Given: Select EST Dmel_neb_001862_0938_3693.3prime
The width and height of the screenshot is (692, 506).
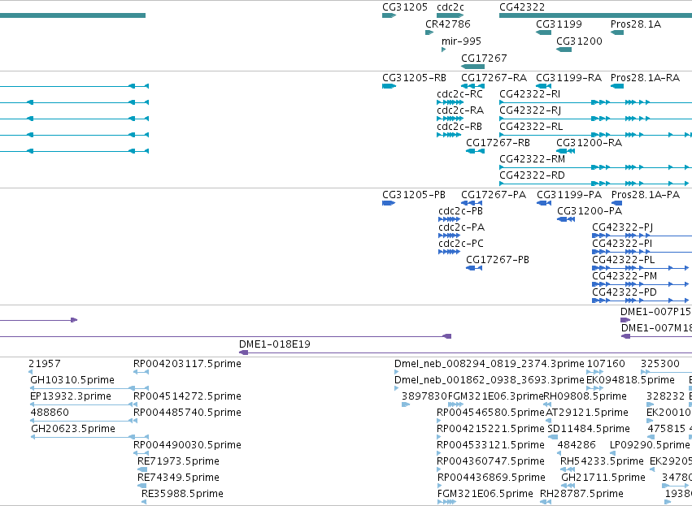Looking at the screenshot, I should point(489,380).
